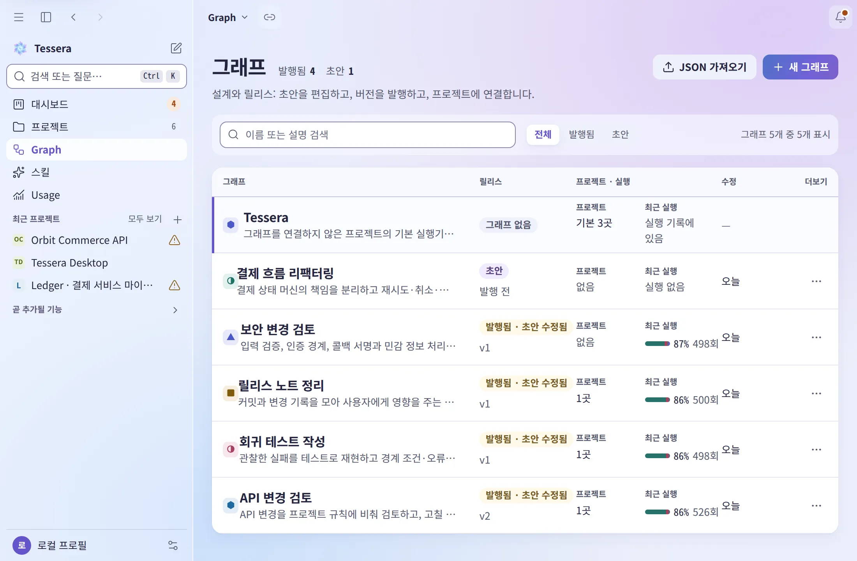
Task: Select the Graph sidebar item
Action: pos(97,150)
